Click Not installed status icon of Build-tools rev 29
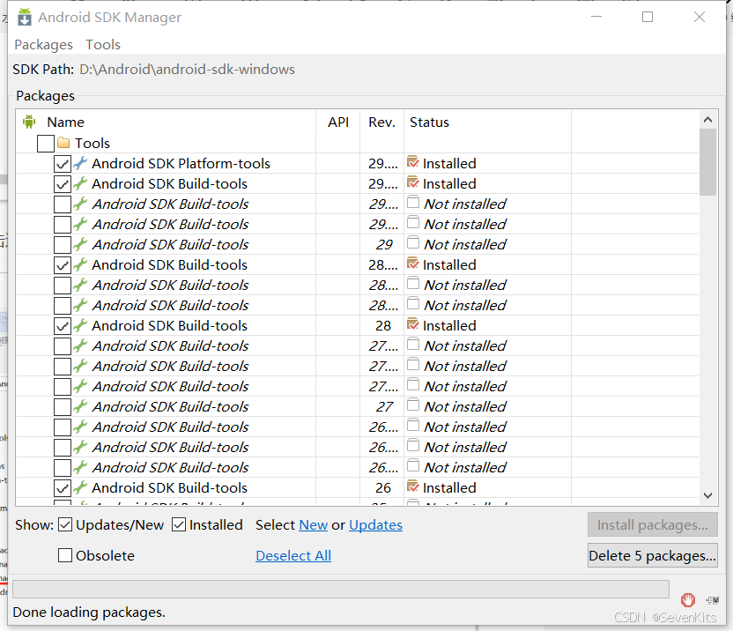The width and height of the screenshot is (733, 631). point(413,242)
